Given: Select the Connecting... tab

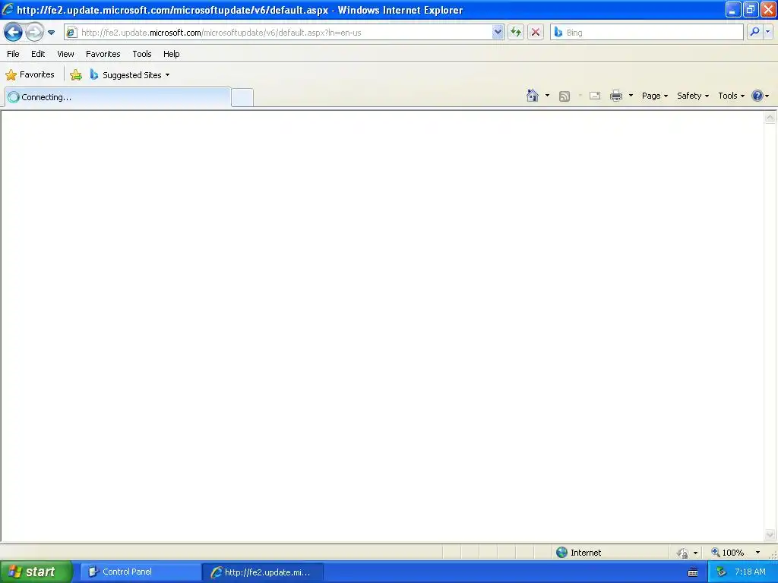Looking at the screenshot, I should pyautogui.click(x=118, y=97).
